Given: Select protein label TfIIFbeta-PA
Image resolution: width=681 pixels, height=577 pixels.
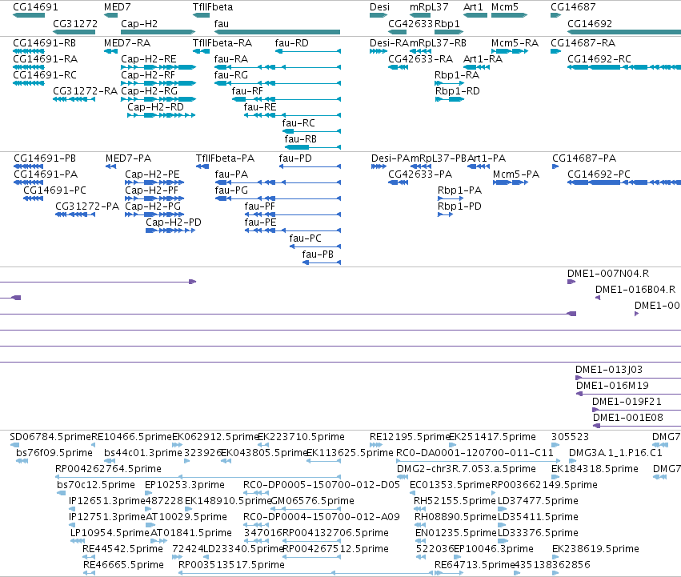Looking at the screenshot, I should pyautogui.click(x=225, y=158).
